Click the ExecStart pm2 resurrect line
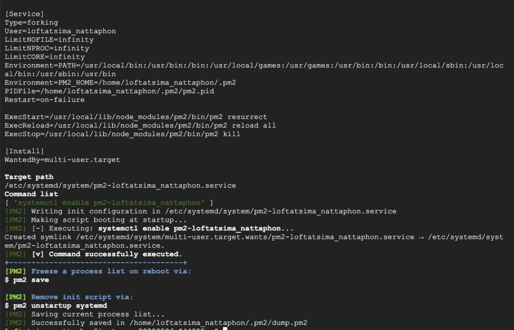Image resolution: width=514 pixels, height=330 pixels. point(136,117)
